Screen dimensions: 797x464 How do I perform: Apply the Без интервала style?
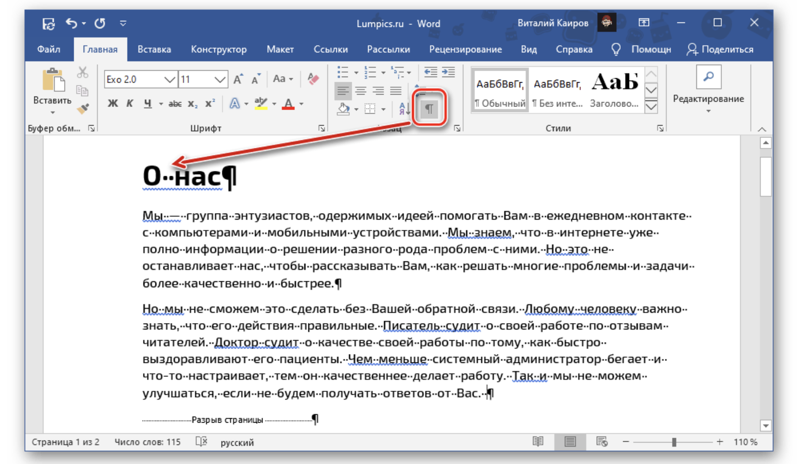557,90
